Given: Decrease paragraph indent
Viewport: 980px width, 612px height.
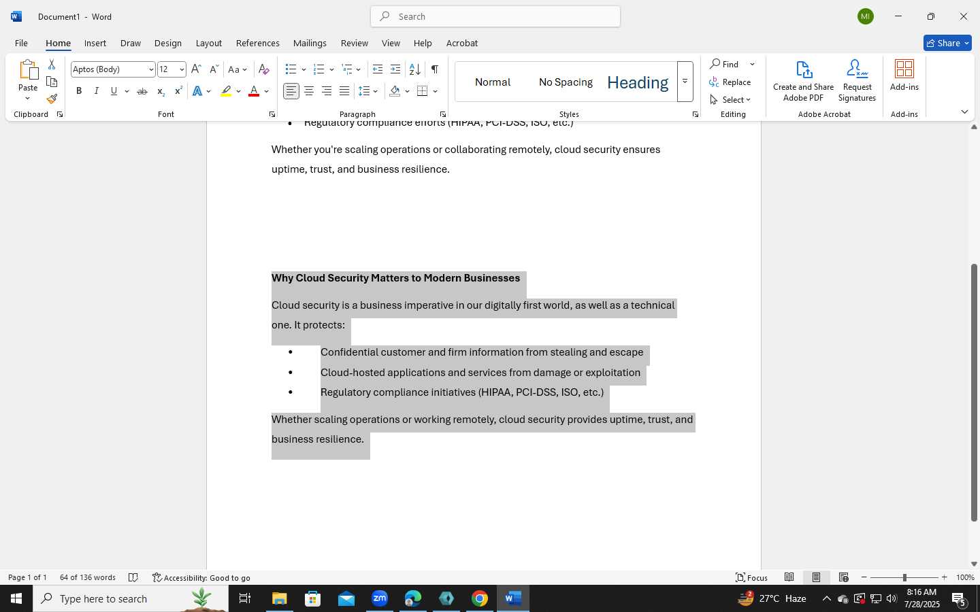Looking at the screenshot, I should click(378, 69).
